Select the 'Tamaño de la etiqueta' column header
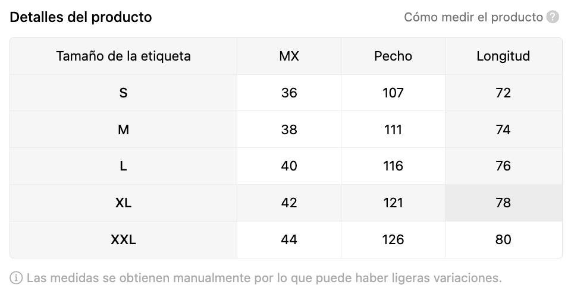Image resolution: width=571 pixels, height=297 pixels. (x=124, y=56)
